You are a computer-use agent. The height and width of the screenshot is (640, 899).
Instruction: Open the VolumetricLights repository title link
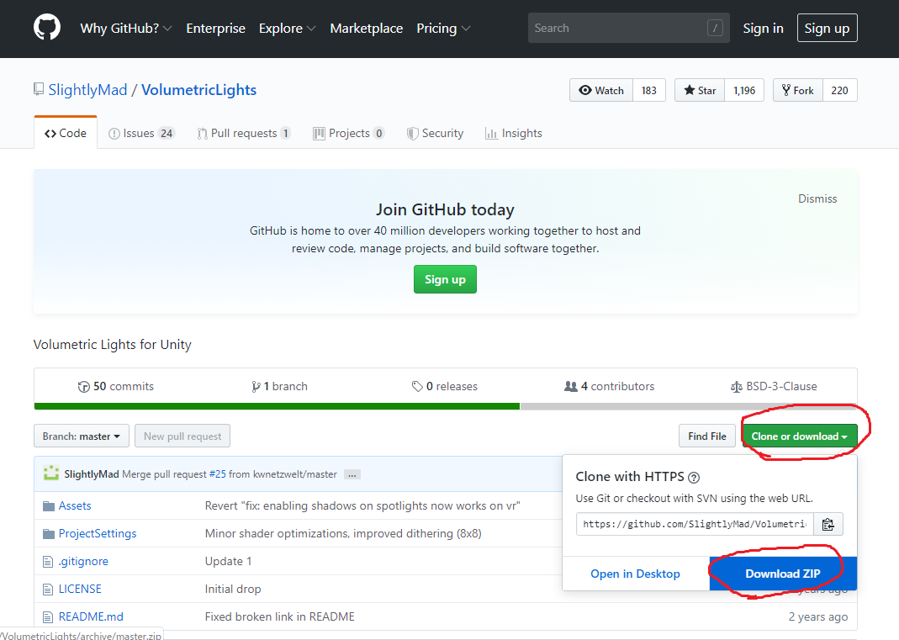(x=199, y=89)
